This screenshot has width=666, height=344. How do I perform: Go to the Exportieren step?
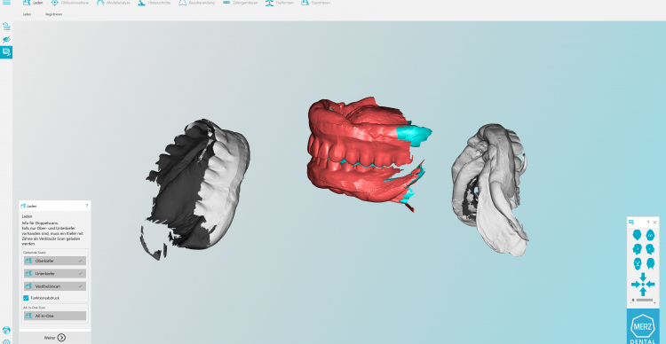tap(315, 3)
